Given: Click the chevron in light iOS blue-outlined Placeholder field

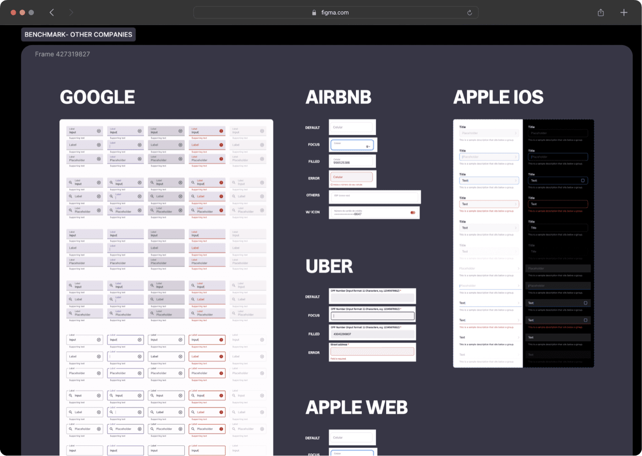Looking at the screenshot, I should tap(515, 157).
